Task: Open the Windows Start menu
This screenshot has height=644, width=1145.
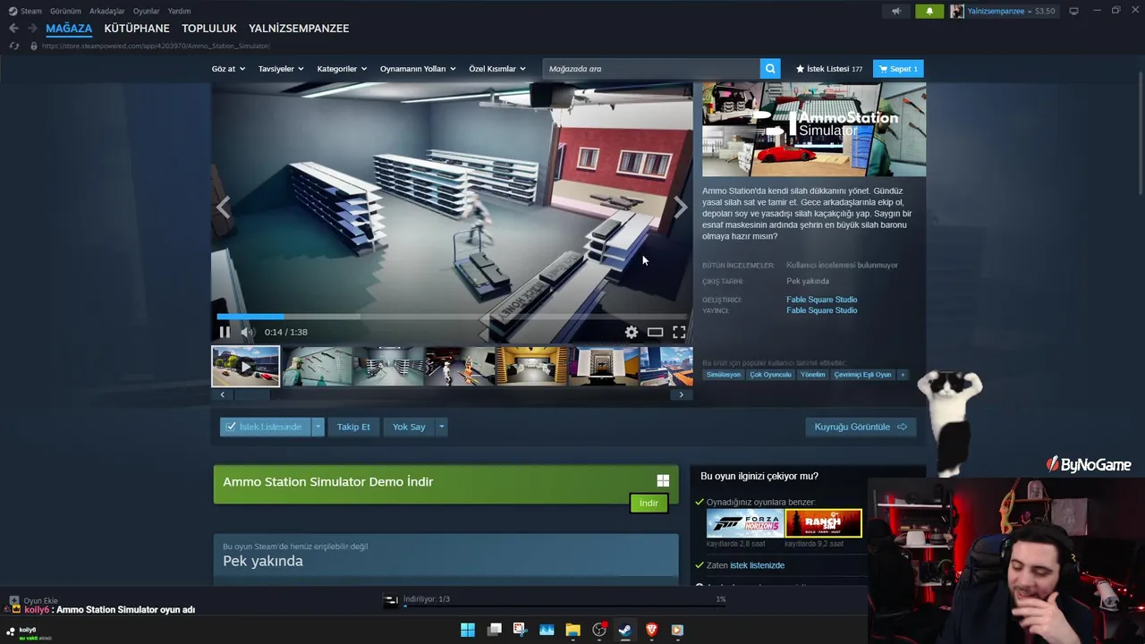Action: click(x=468, y=630)
